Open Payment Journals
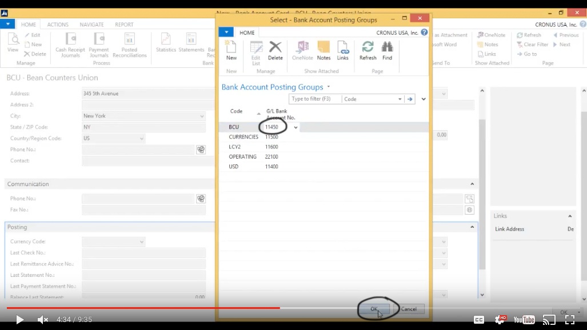Image resolution: width=587 pixels, height=330 pixels. pos(99,45)
